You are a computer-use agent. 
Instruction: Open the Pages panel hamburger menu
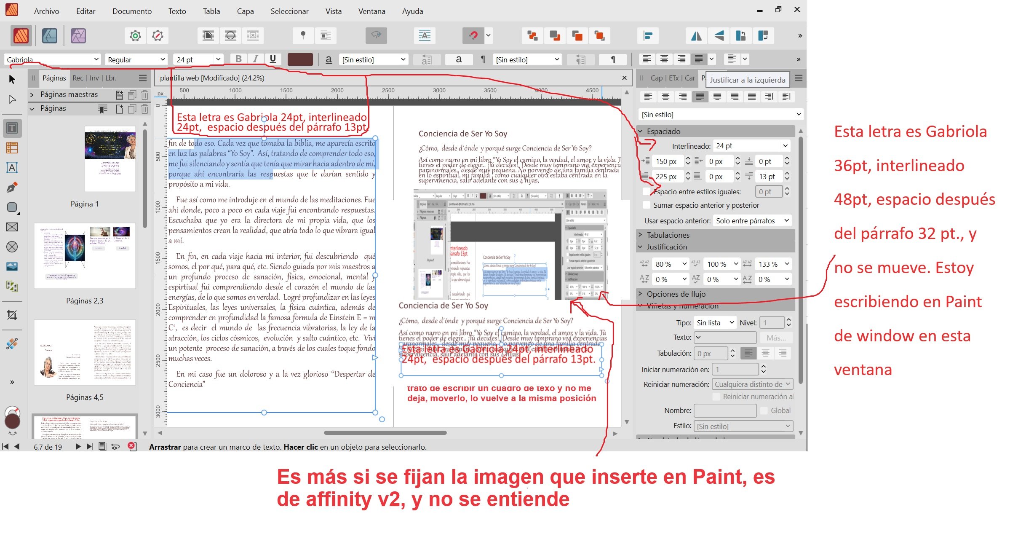coord(143,78)
